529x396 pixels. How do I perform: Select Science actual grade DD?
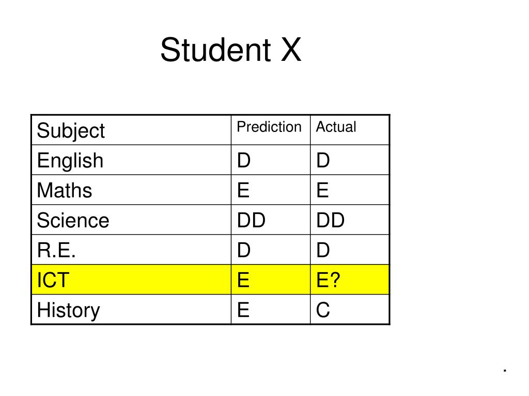coord(350,220)
